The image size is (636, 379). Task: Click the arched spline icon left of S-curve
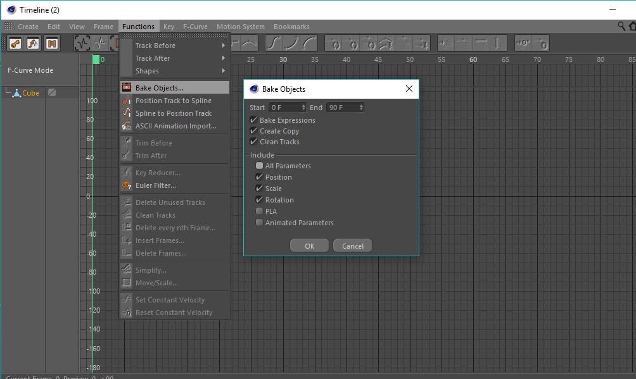click(250, 44)
